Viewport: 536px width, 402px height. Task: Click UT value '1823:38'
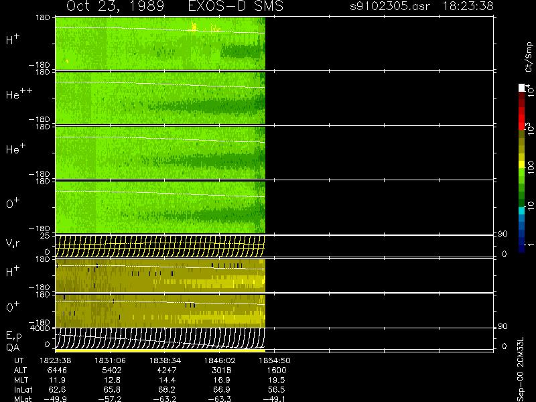56,360
